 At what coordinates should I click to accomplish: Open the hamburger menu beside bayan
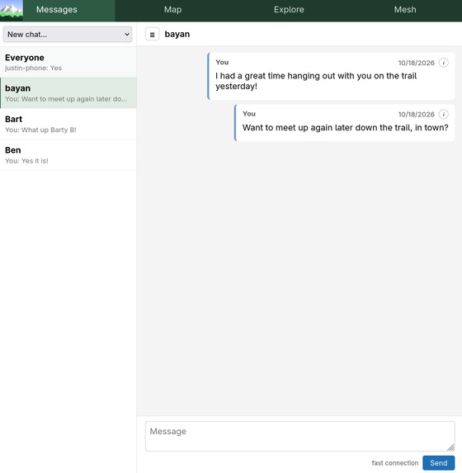(x=153, y=35)
